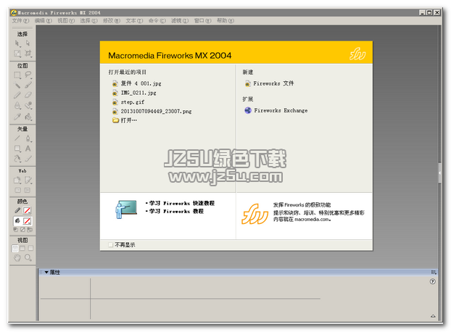This screenshot has height=332, width=451.
Task: Open the 视图(V) menu
Action: click(66, 21)
